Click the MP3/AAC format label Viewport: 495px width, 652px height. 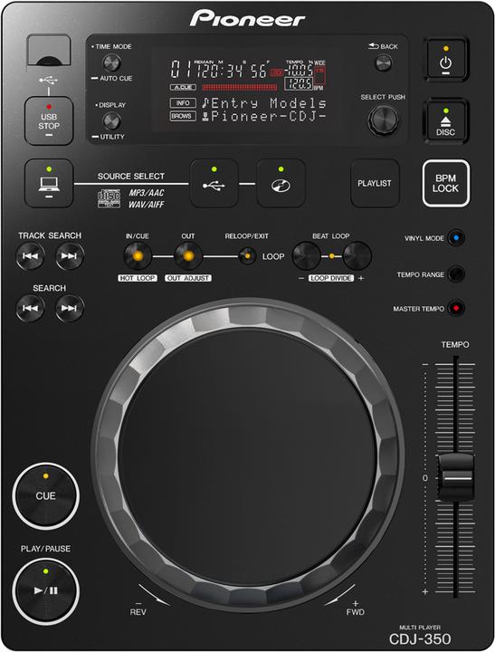click(x=147, y=193)
